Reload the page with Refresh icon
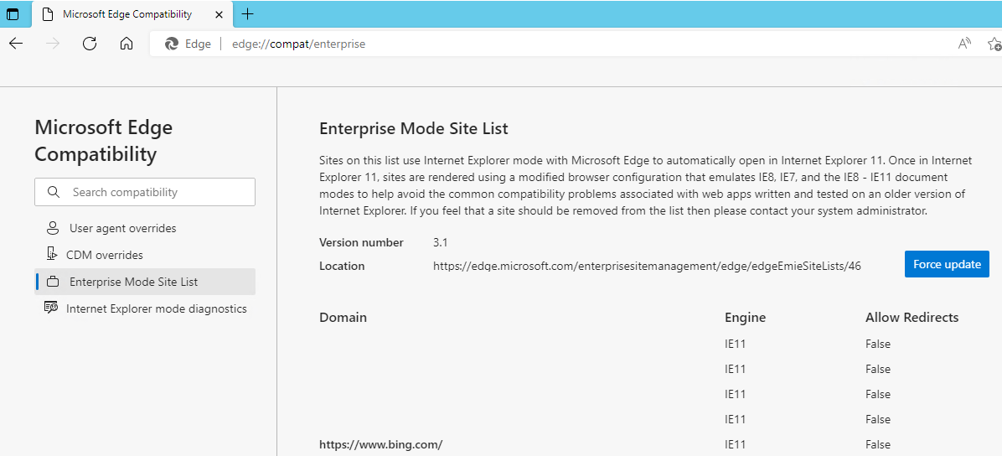This screenshot has height=456, width=1002. click(x=90, y=44)
